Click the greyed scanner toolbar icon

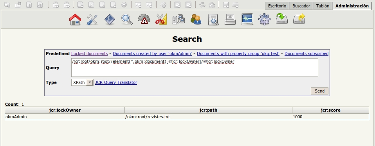point(235,5)
